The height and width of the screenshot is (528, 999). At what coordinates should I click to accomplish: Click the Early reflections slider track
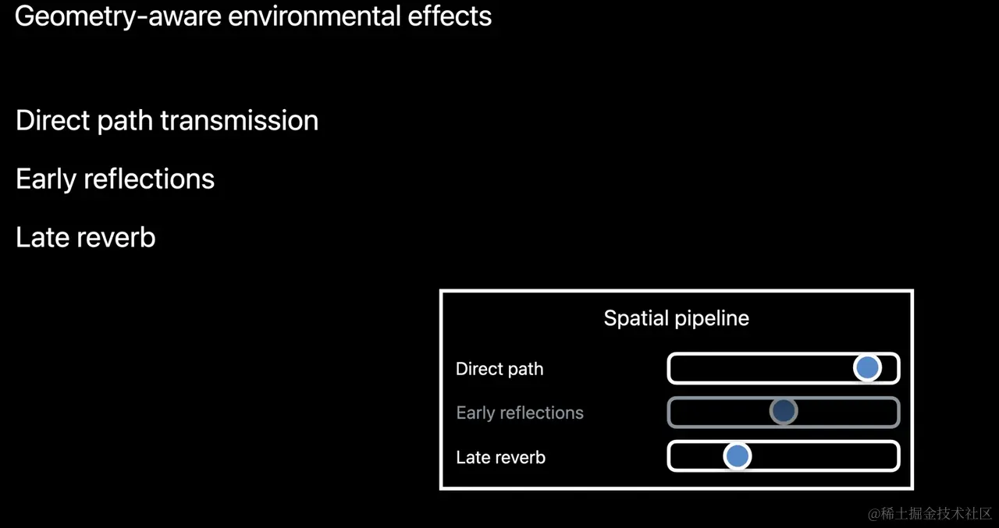(784, 412)
